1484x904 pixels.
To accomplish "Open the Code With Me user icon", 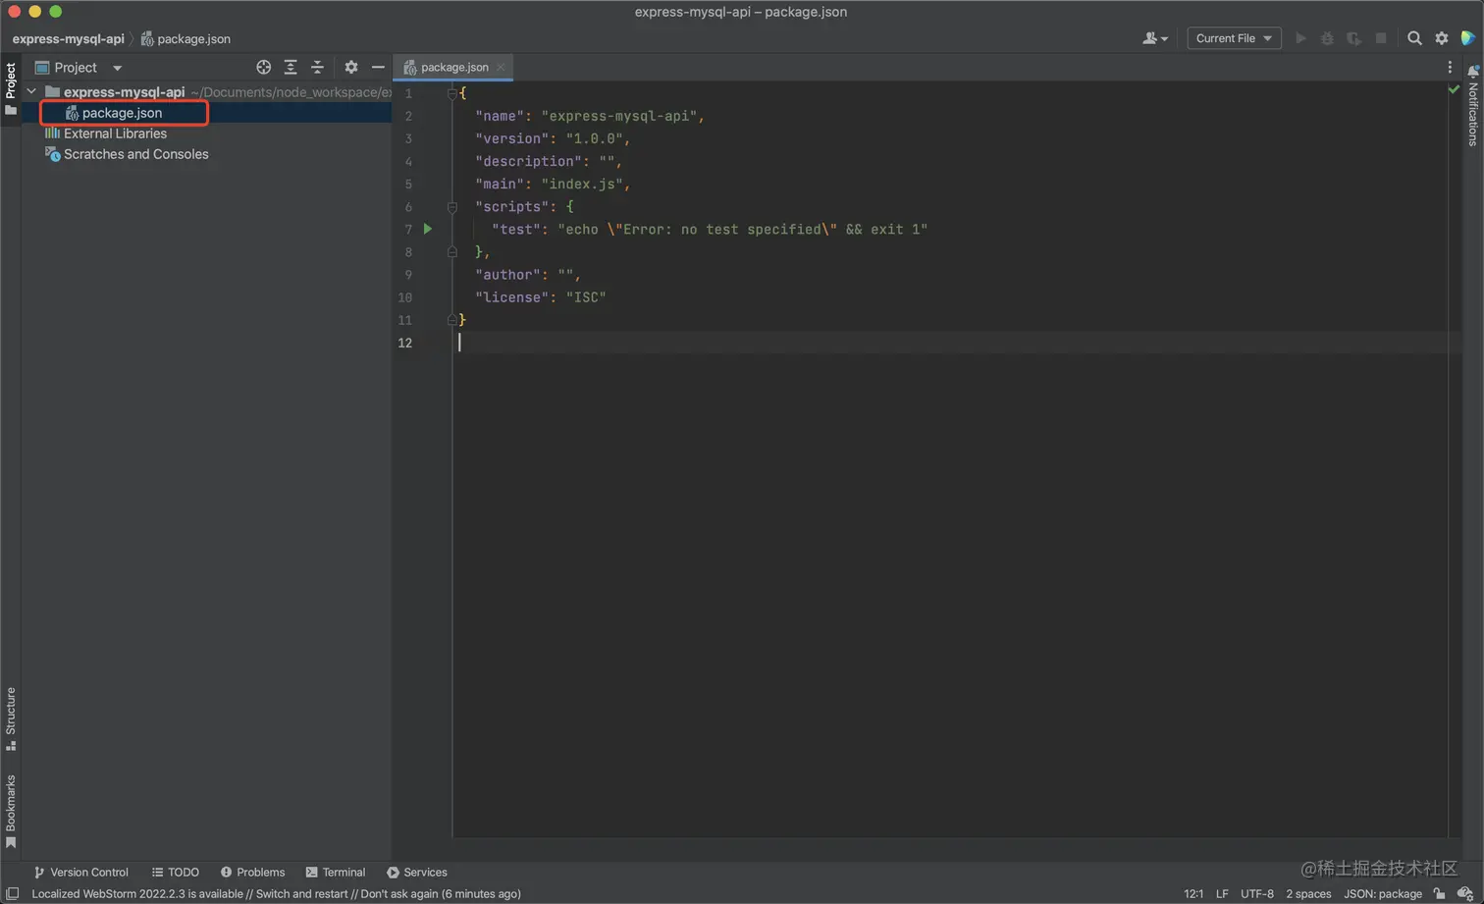I will tap(1155, 38).
